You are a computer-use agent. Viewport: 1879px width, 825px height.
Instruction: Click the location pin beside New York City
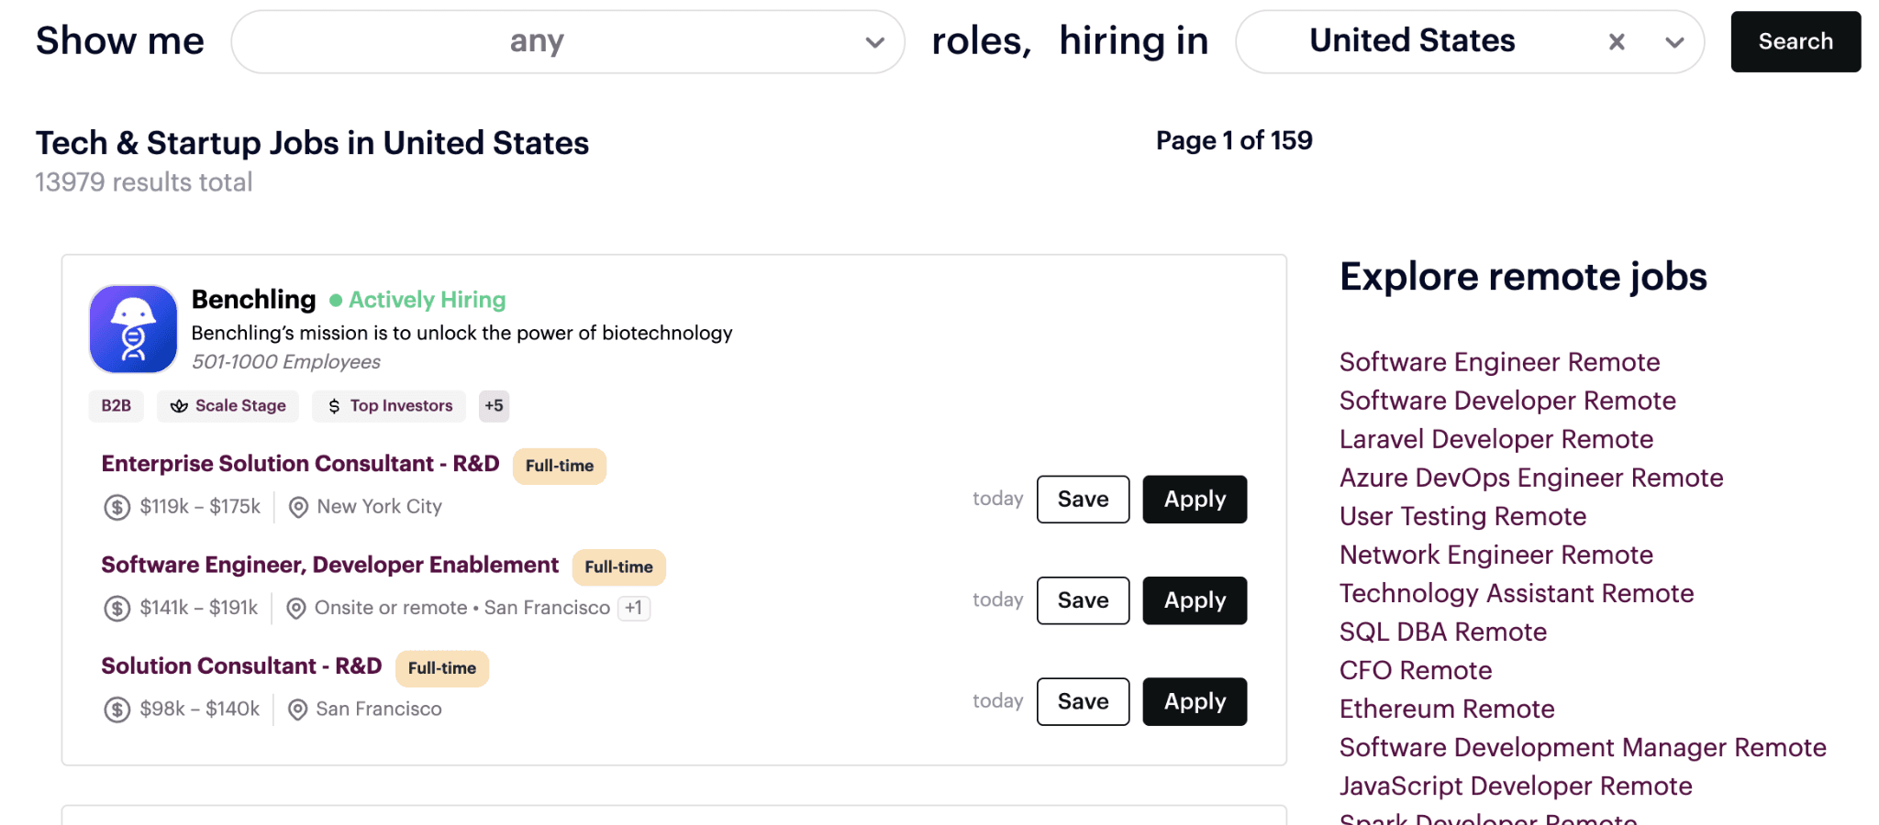pos(298,507)
